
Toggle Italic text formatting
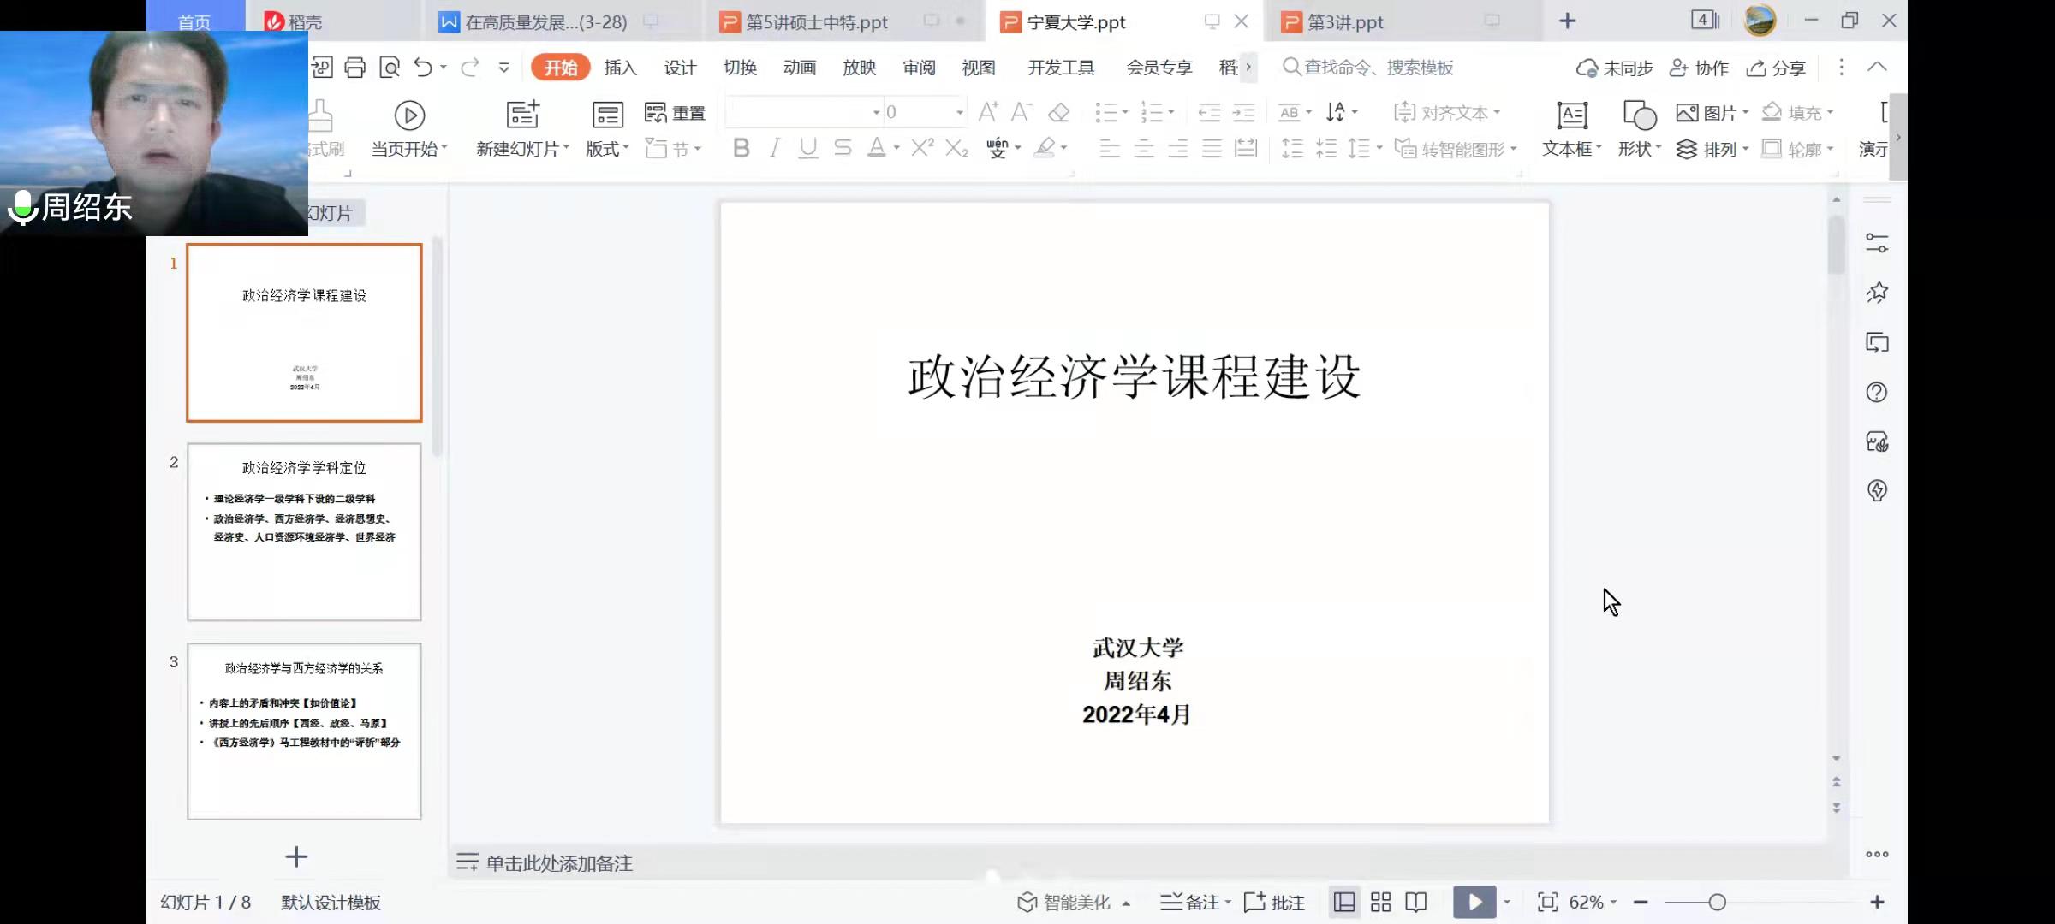tap(774, 149)
